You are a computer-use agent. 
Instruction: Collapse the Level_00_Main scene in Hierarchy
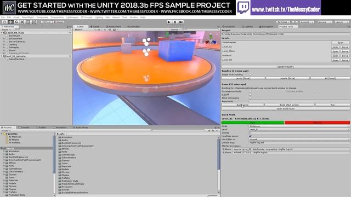coord(2,33)
